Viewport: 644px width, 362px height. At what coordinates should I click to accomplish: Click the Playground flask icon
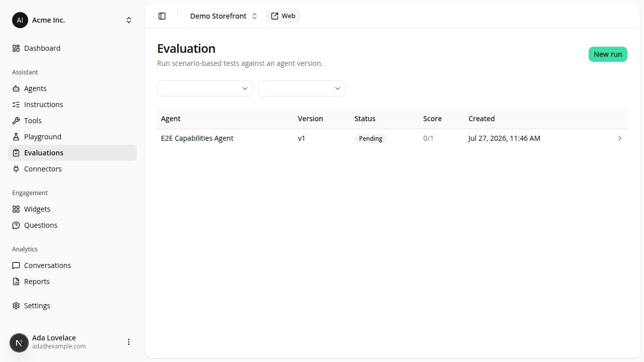pos(16,137)
